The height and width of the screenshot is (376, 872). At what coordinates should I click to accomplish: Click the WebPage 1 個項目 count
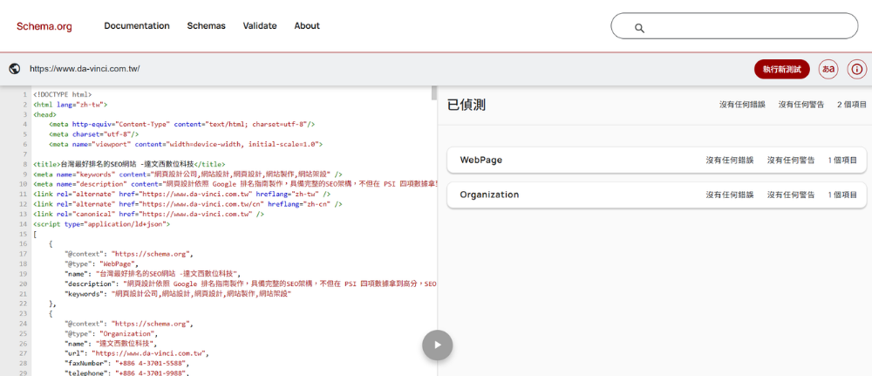tap(842, 161)
